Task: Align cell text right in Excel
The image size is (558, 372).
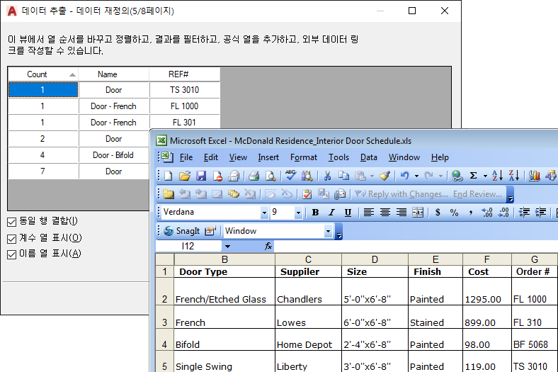Action: (x=402, y=213)
